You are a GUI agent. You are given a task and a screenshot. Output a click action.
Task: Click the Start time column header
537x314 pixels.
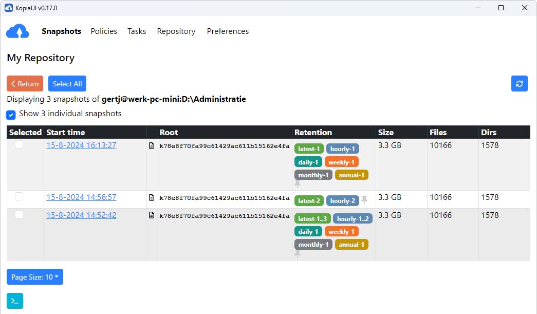(x=65, y=133)
